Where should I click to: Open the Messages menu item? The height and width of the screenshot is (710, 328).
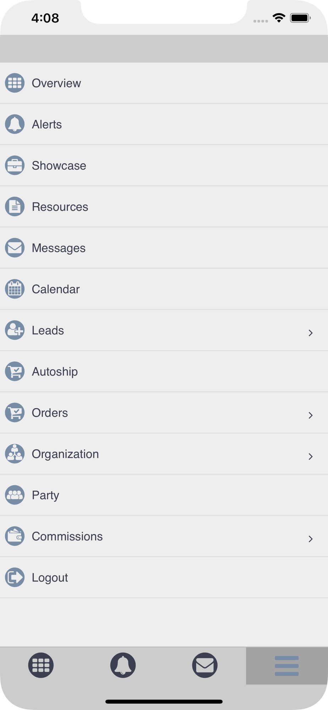[59, 248]
